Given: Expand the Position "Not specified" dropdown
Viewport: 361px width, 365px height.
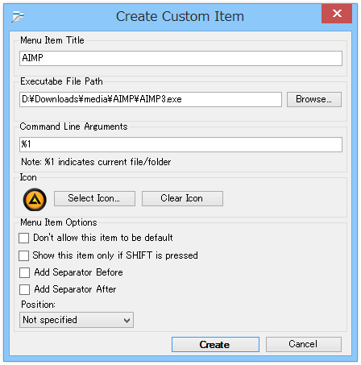Looking at the screenshot, I should pos(77,320).
